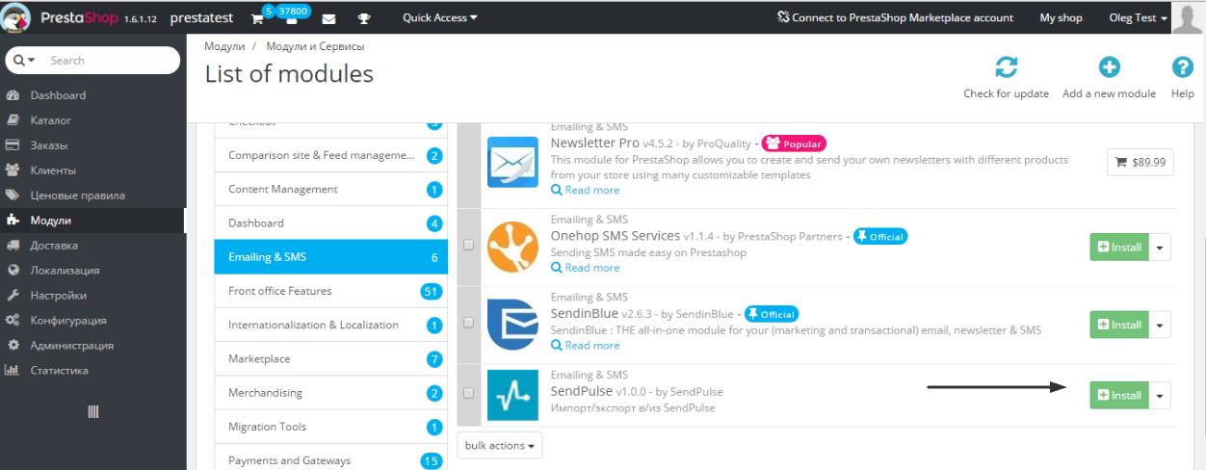1206x470 pixels.
Task: Select the Migration Tools category
Action: 330,427
